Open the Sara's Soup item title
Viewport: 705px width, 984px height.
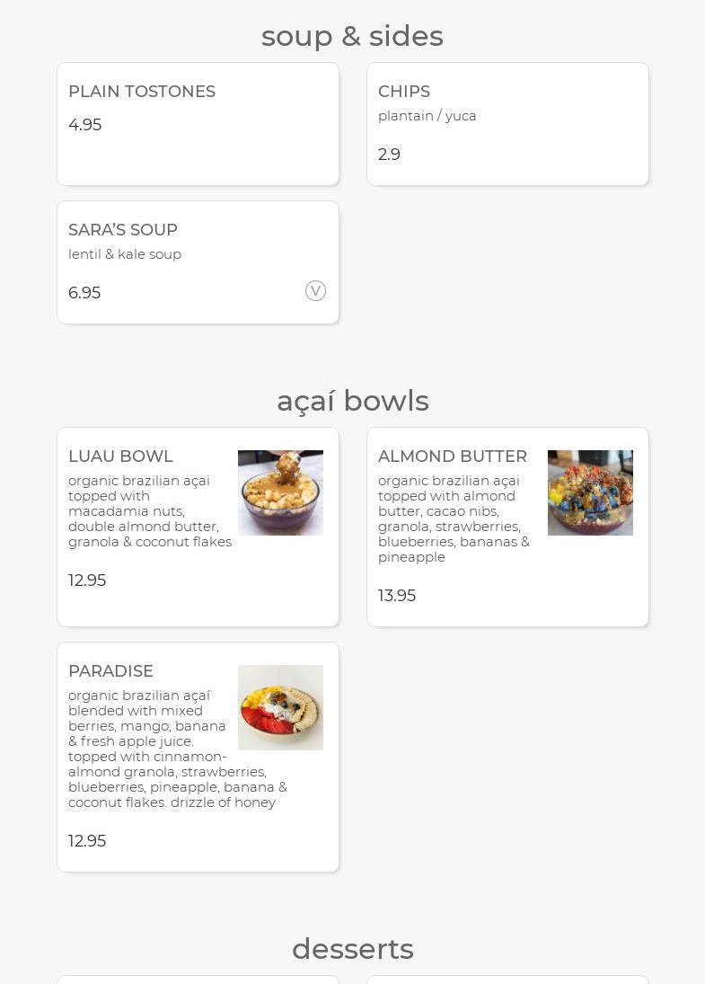pyautogui.click(x=123, y=230)
